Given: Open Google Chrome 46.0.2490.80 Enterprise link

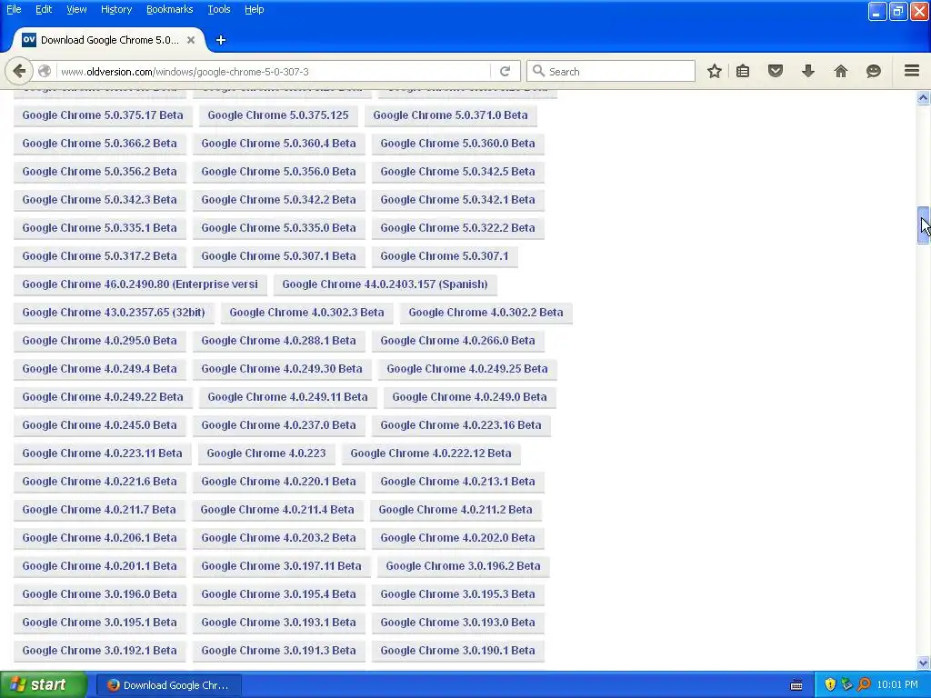Looking at the screenshot, I should (x=140, y=284).
